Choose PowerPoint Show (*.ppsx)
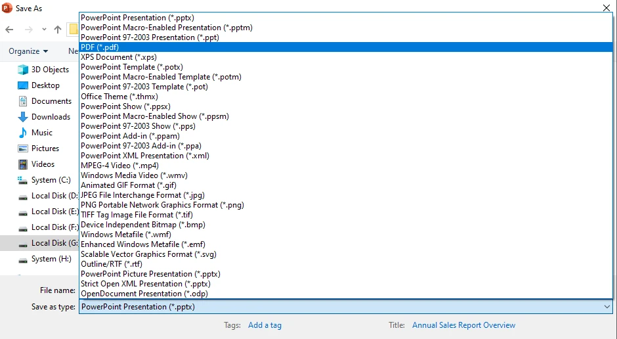 pyautogui.click(x=346, y=106)
